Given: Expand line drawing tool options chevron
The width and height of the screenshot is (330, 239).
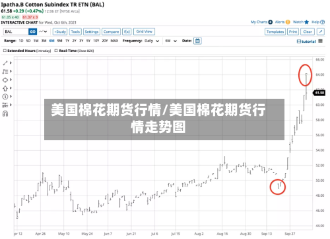Looking at the screenshot, I should click(x=11, y=63).
